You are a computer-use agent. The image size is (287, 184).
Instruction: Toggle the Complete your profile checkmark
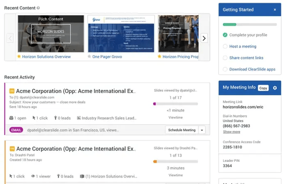coord(225,35)
